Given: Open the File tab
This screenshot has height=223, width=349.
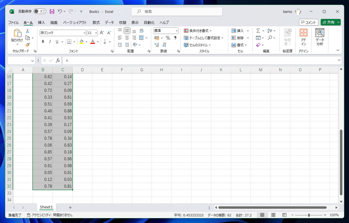Looking at the screenshot, I should 14,22.
